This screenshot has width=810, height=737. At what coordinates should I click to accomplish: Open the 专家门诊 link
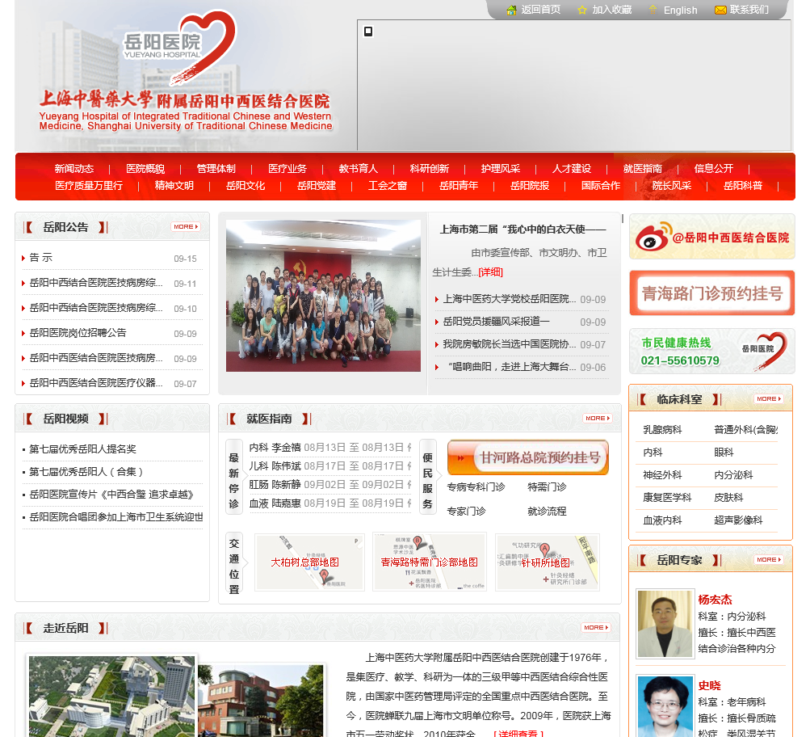(466, 512)
